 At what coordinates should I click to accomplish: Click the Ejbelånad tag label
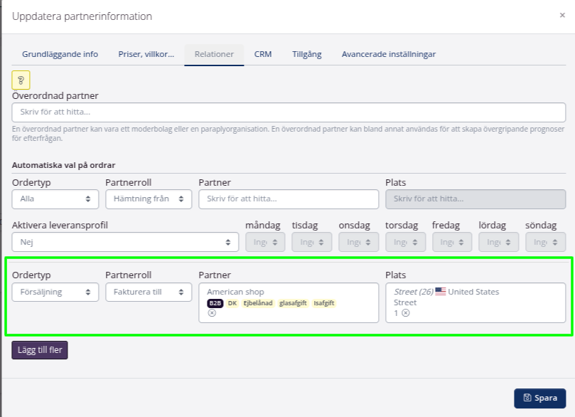pos(258,303)
